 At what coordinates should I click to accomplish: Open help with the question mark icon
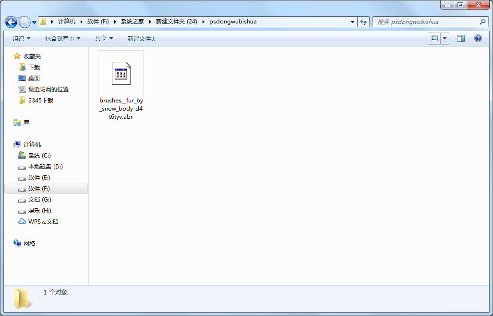click(x=478, y=39)
